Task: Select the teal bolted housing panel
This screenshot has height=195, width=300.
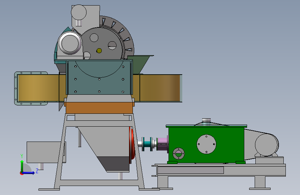Action: 99,77
